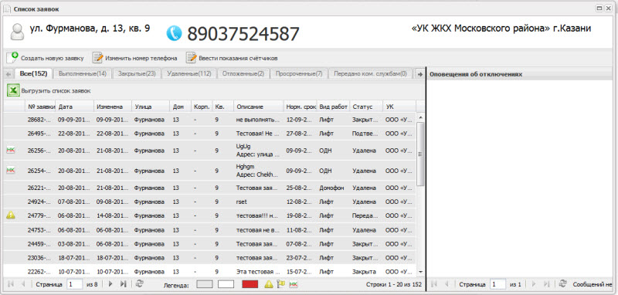Click Ввести показания счётчиков button
This screenshot has width=618, height=295.
coord(233,58)
